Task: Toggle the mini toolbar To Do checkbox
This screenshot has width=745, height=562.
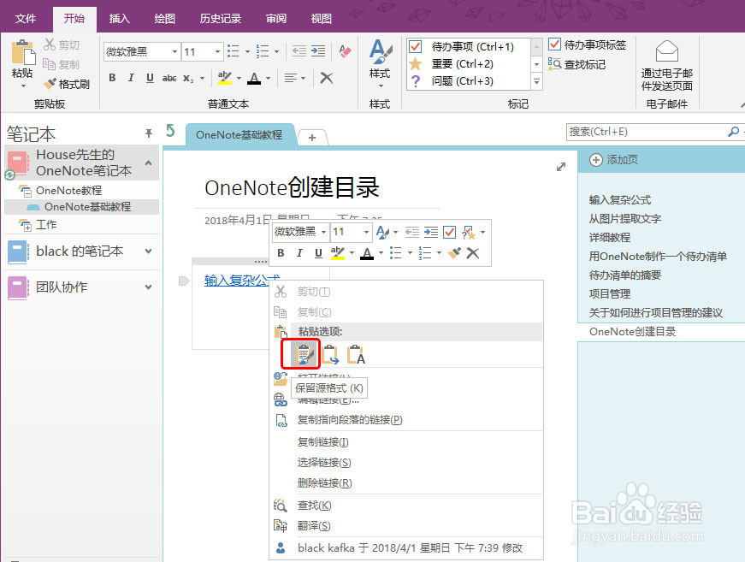Action: (x=449, y=232)
